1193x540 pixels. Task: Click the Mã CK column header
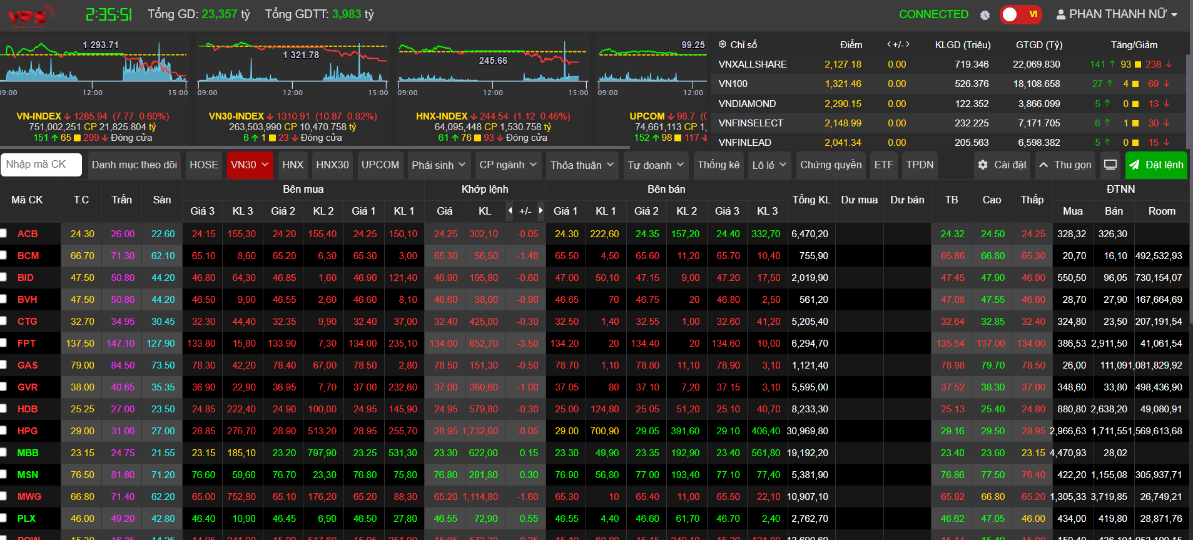pyautogui.click(x=28, y=200)
